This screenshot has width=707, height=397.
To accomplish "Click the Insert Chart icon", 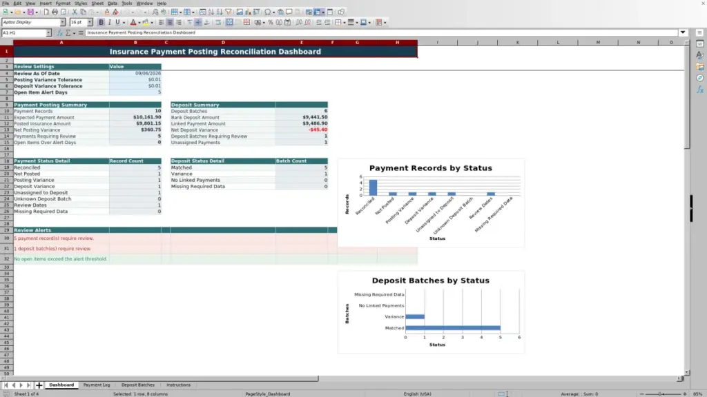I will coord(248,12).
